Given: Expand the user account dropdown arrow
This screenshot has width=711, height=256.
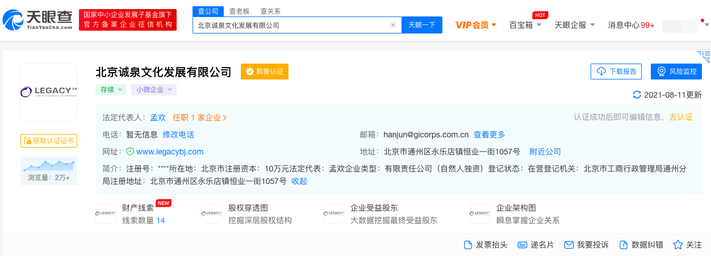Looking at the screenshot, I should pos(706,25).
